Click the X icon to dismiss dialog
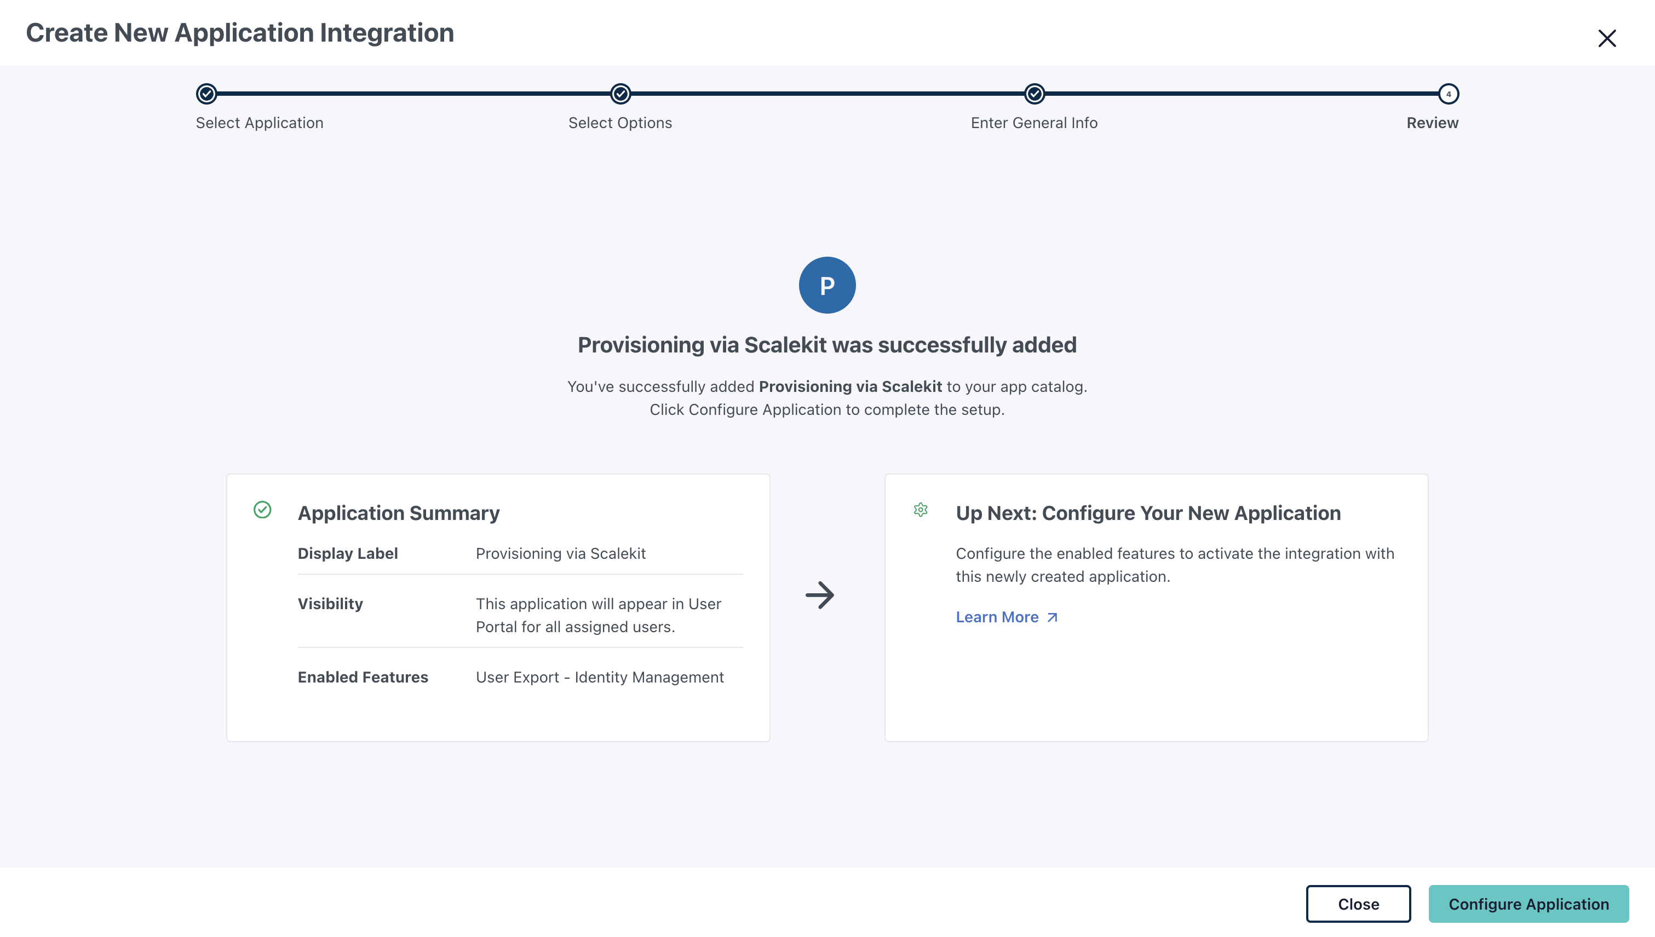This screenshot has height=937, width=1655. tap(1607, 39)
